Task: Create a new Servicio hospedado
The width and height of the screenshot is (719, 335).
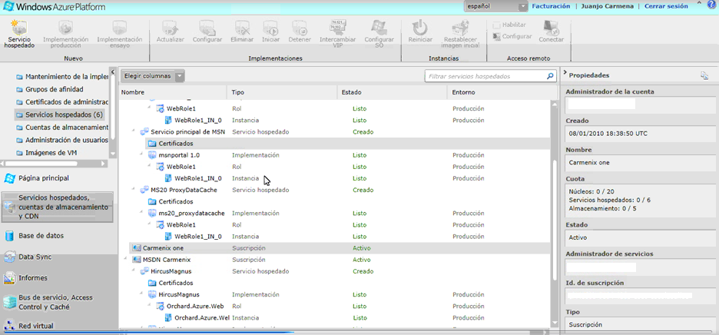Action: [19, 34]
